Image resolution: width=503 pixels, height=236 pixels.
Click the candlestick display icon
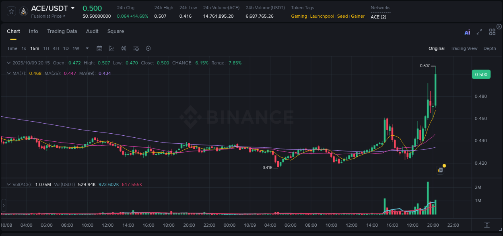[x=124, y=48]
